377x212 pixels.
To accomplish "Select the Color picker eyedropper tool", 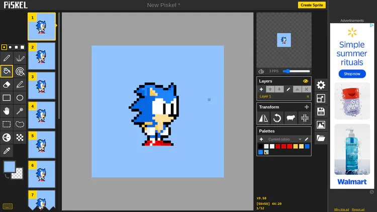I will [7, 151].
